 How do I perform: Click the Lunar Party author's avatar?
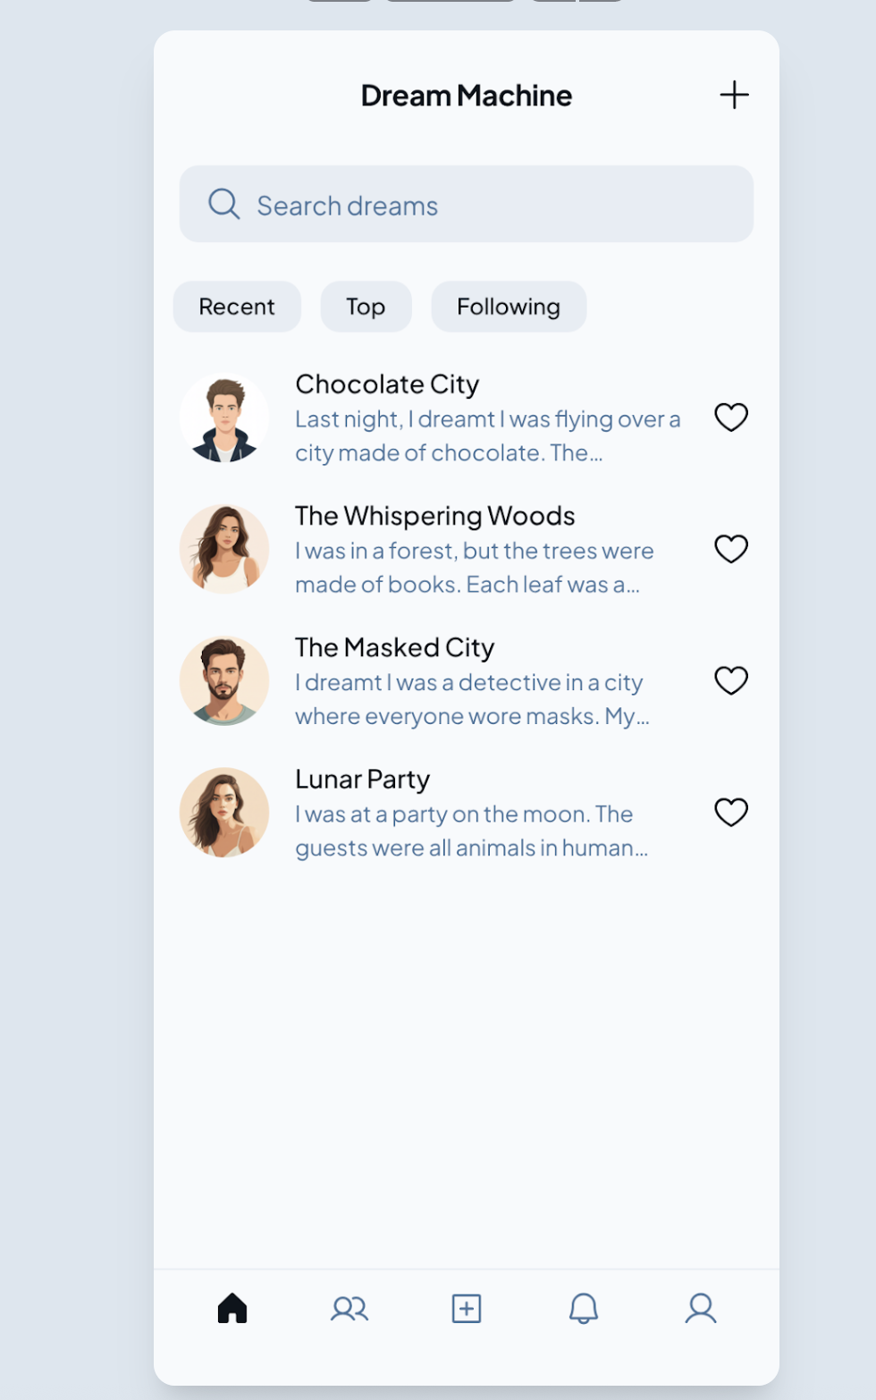tap(224, 813)
